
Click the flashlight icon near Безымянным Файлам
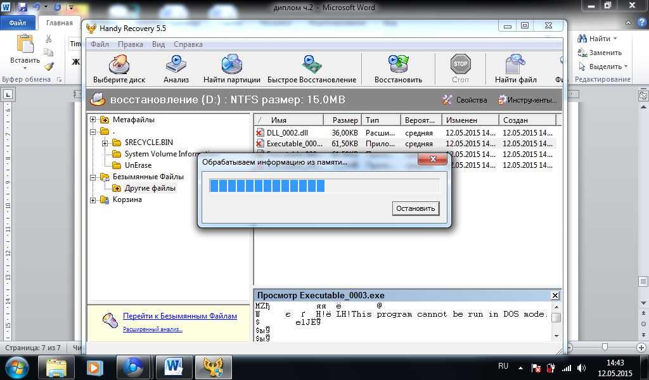coord(110,320)
